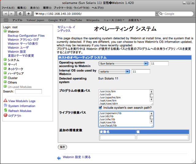
Task: Focus the sidebar Search input box
Action: coord(28,91)
